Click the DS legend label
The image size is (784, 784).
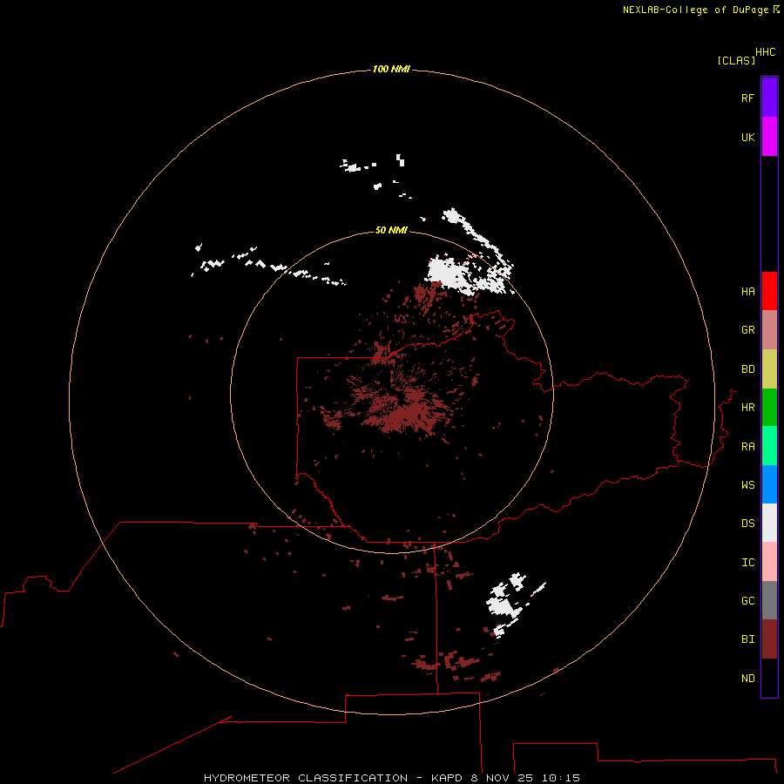(x=748, y=523)
